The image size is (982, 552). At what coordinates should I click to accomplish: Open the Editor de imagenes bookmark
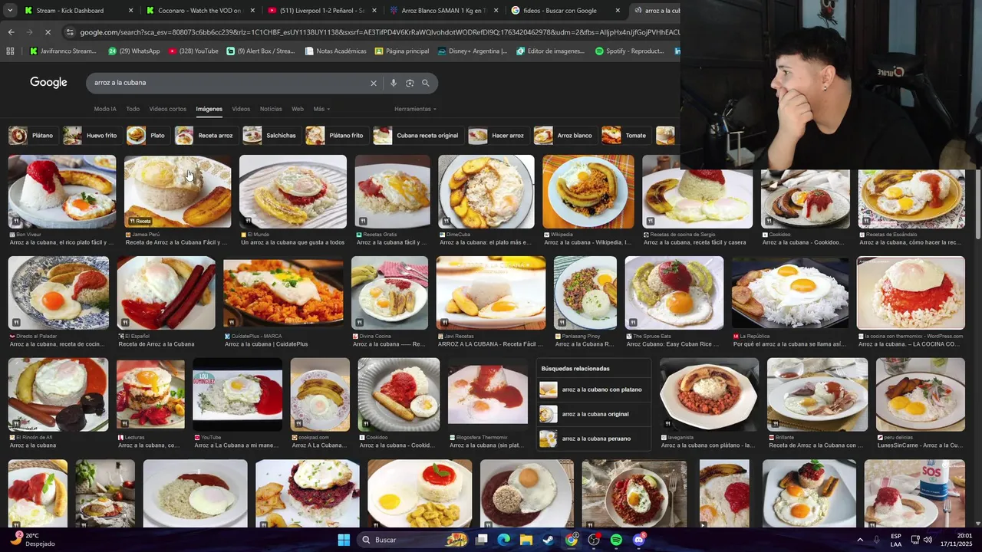click(x=551, y=51)
